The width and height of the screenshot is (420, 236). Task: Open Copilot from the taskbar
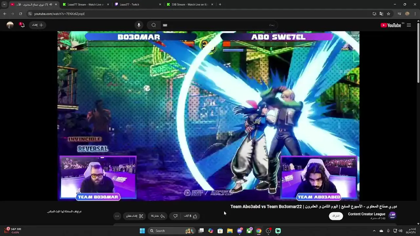tap(211, 231)
